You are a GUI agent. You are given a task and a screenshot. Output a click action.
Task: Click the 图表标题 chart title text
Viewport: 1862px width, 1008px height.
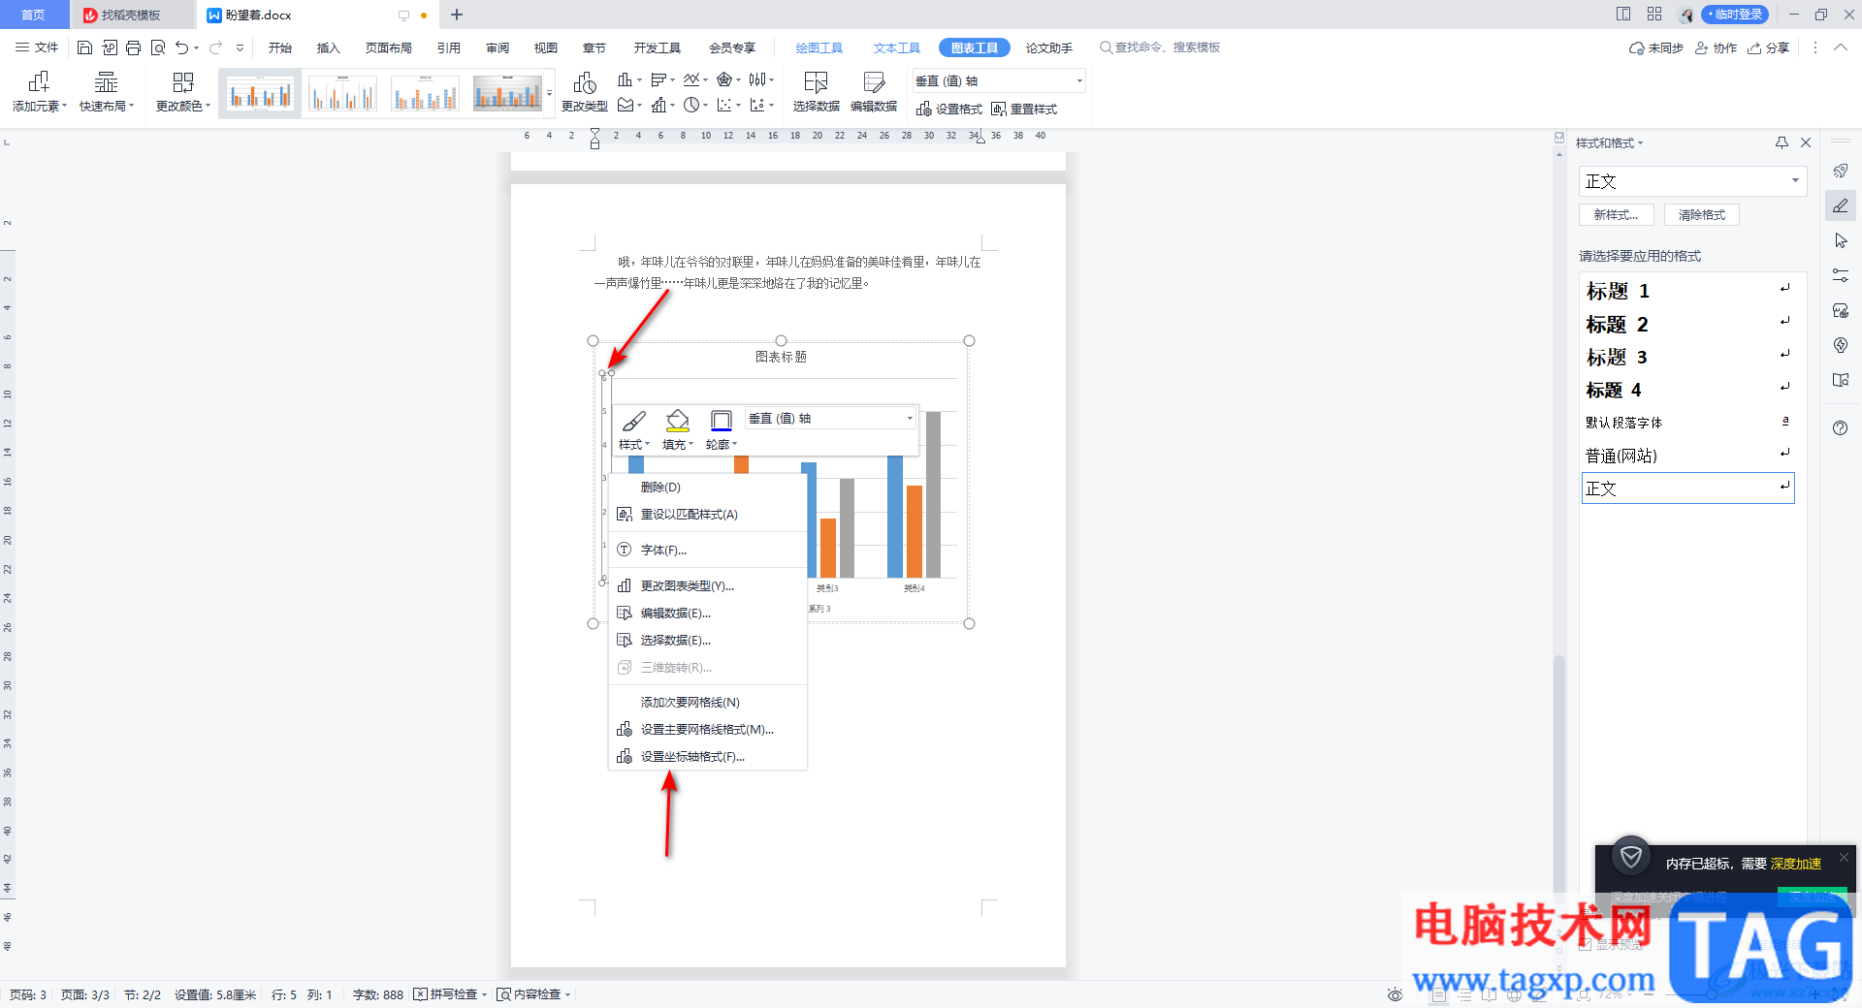click(781, 357)
